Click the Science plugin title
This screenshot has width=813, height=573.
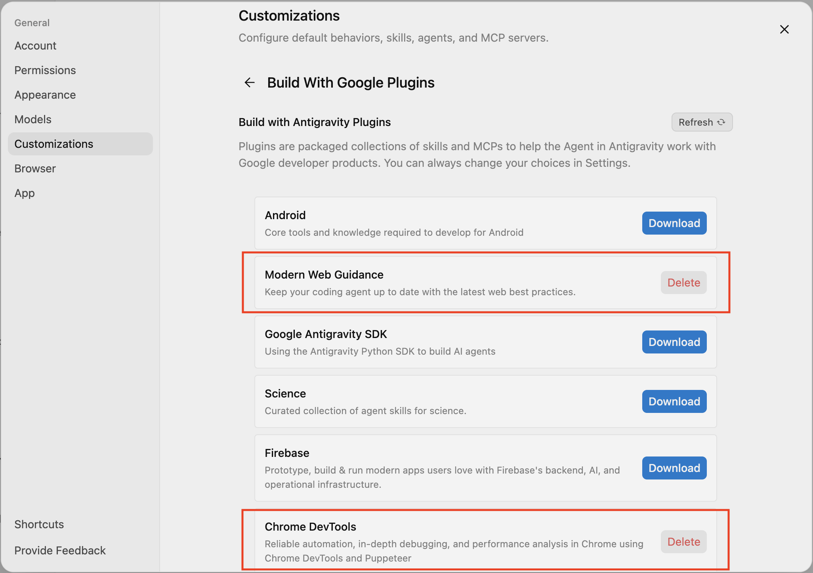(285, 393)
